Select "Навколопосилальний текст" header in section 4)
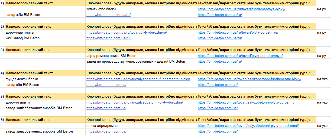Screen dimensions: 331x135 45,73
